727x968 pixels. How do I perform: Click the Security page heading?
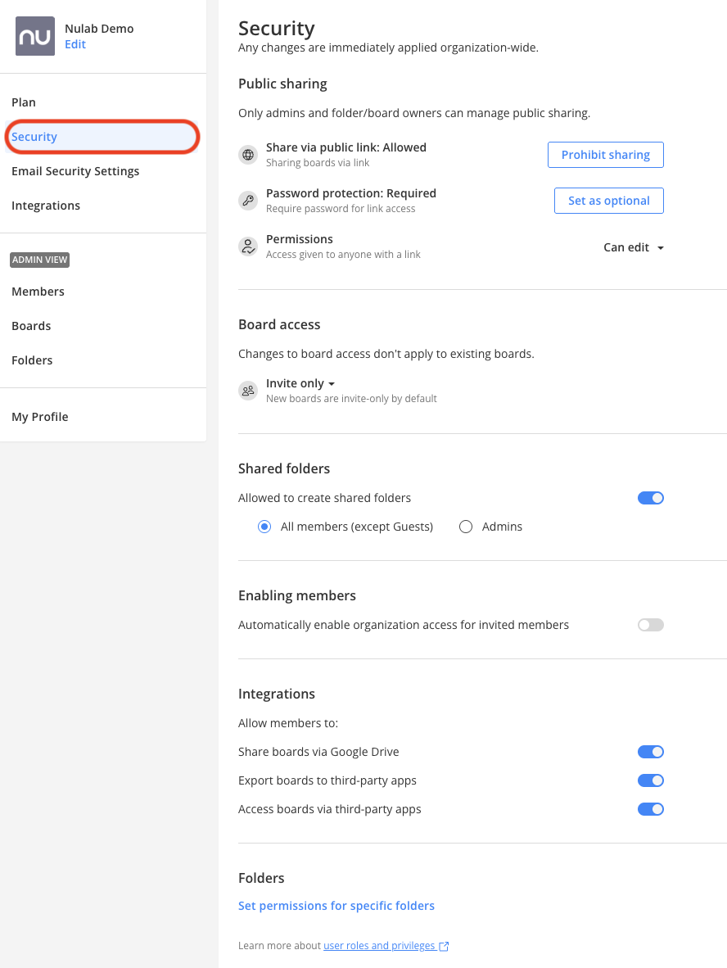(x=277, y=29)
